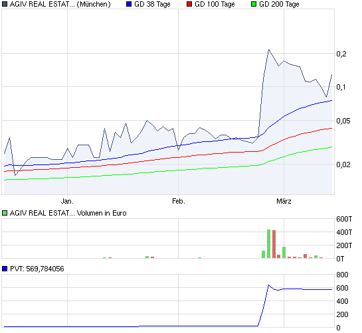This screenshot has height=333, width=362.
Task: Select the 'GD 100 Tage' legend label
Action: pyautogui.click(x=215, y=4)
